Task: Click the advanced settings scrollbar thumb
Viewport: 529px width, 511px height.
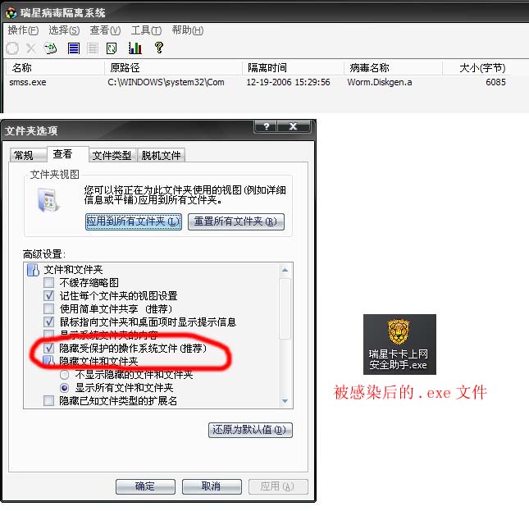Action: click(285, 308)
